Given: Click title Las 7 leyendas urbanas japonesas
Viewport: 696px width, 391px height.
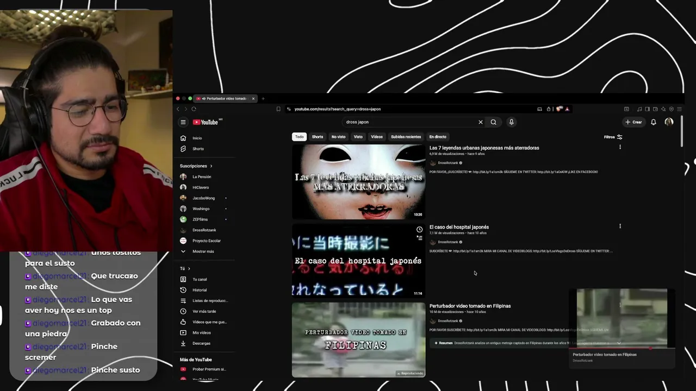Looking at the screenshot, I should pyautogui.click(x=484, y=148).
